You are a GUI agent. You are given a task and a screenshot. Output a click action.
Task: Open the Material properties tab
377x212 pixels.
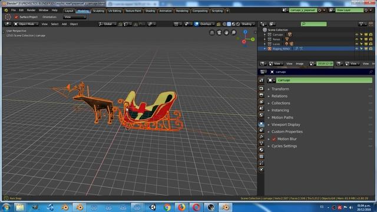click(x=262, y=150)
